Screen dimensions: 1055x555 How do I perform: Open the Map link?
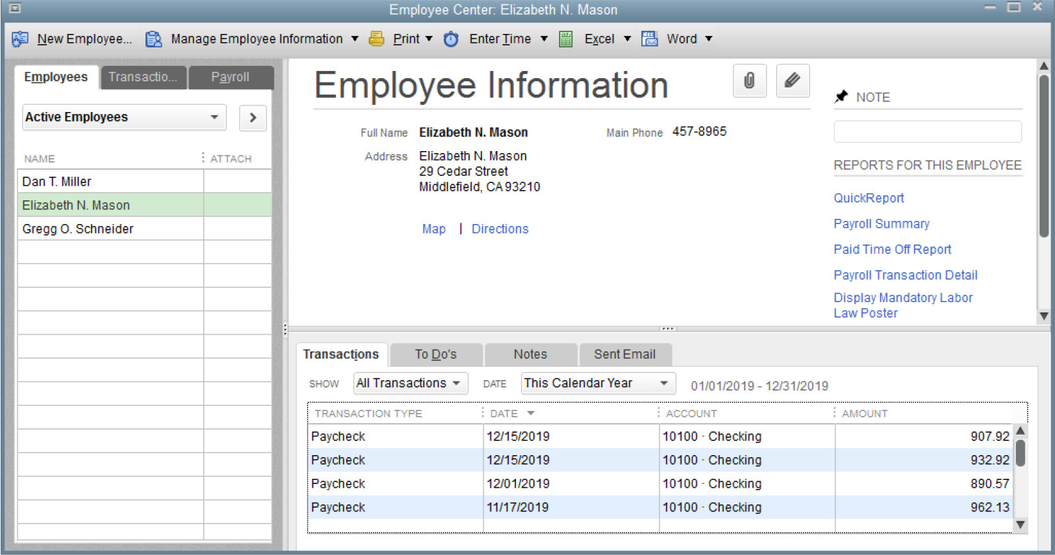pyautogui.click(x=434, y=229)
